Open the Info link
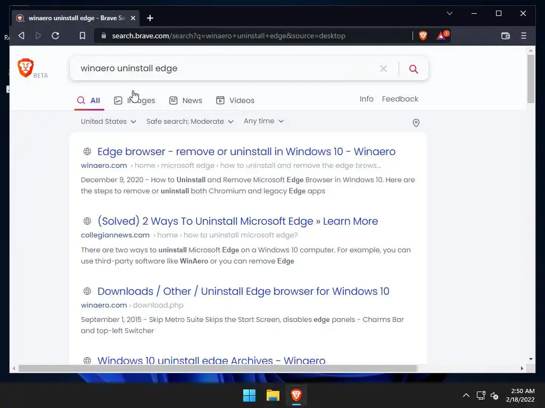The height and width of the screenshot is (408, 545). 366,99
